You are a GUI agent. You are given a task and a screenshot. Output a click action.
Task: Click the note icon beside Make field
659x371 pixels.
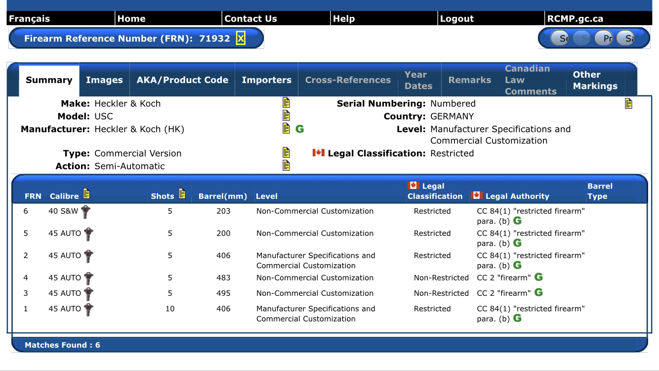(286, 103)
